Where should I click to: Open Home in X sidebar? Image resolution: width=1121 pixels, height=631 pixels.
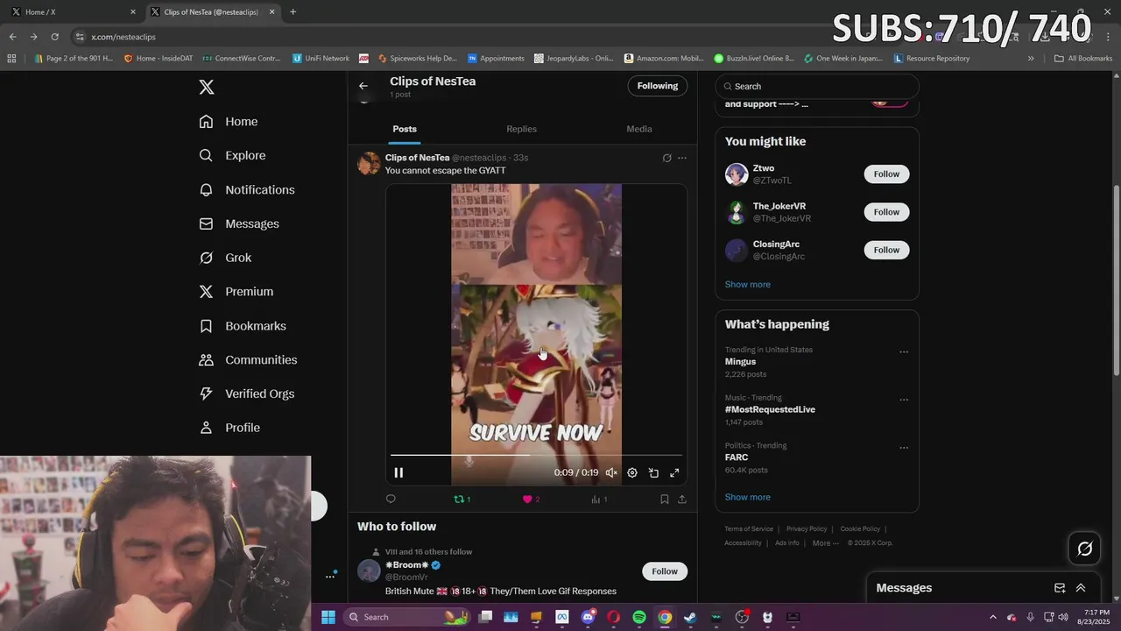click(x=229, y=122)
